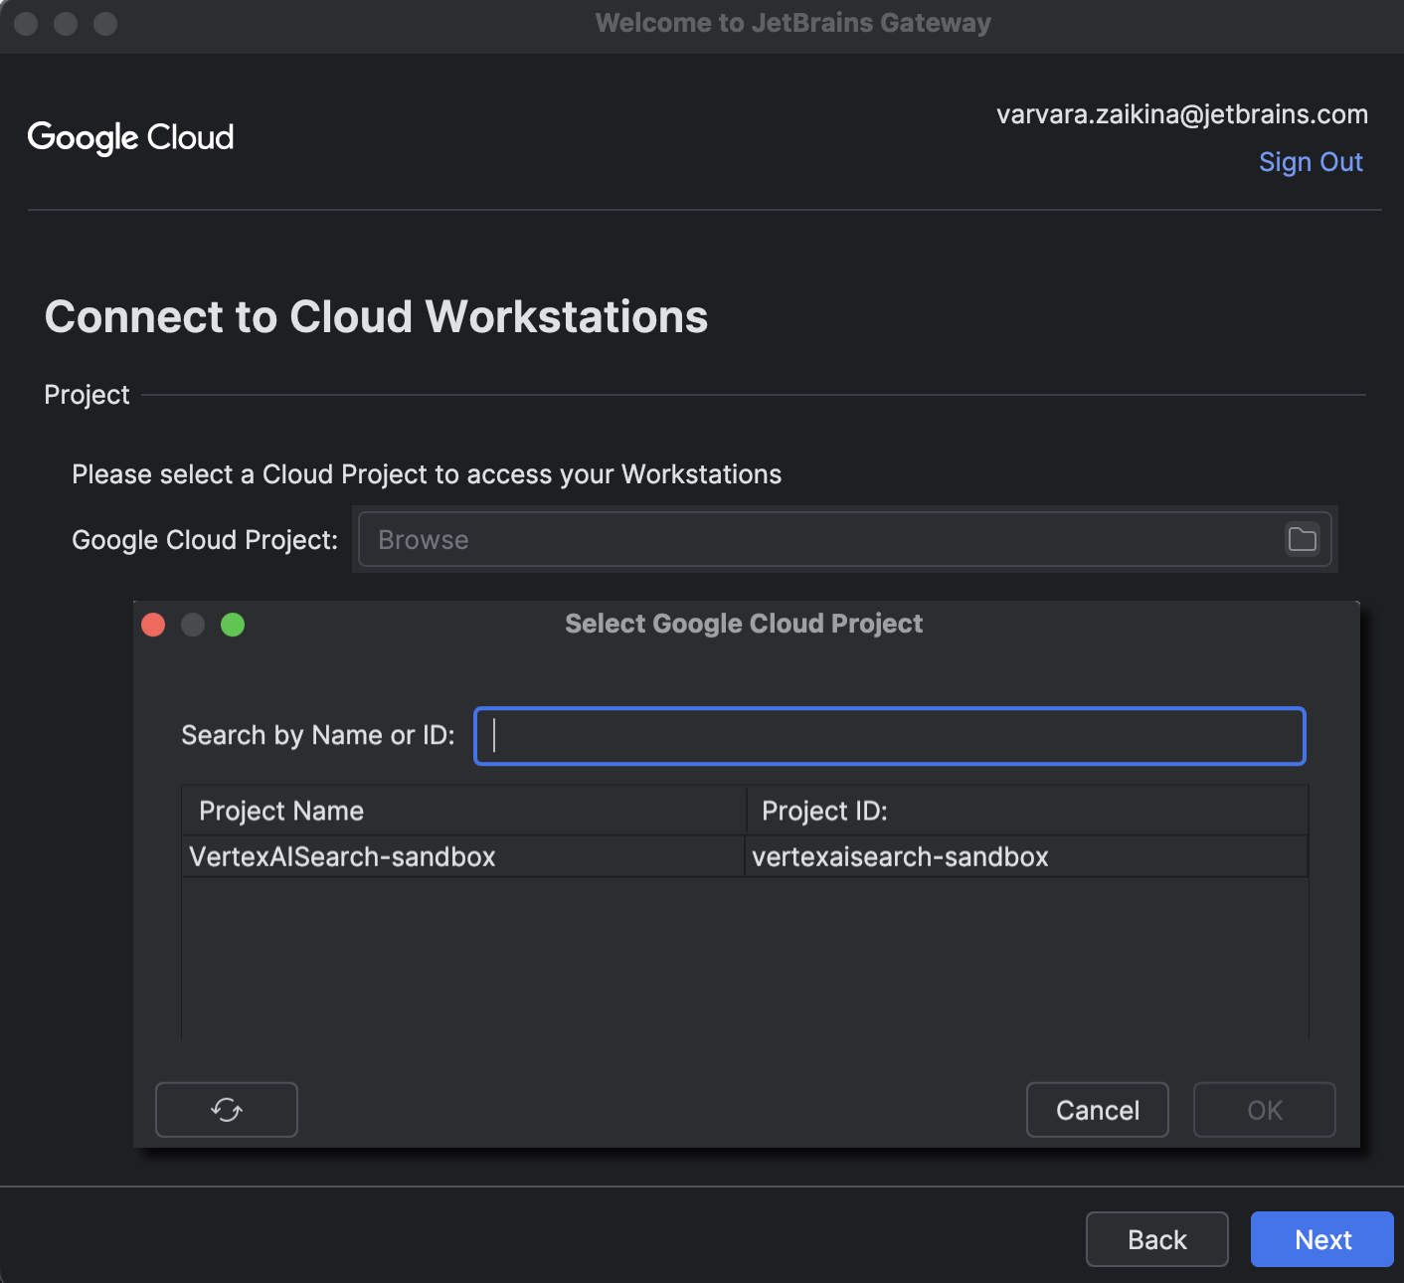Click the green expand button on the project dialog
Viewport: 1404px width, 1283px height.
pyautogui.click(x=234, y=625)
